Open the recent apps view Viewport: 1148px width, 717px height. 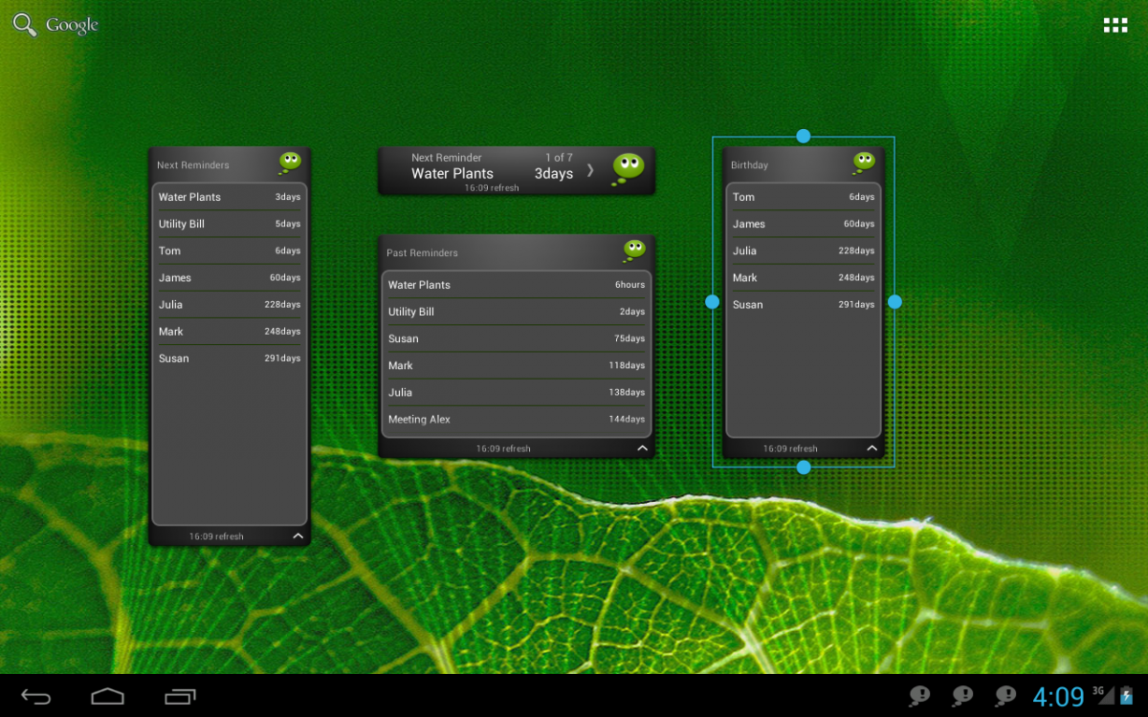tap(180, 696)
